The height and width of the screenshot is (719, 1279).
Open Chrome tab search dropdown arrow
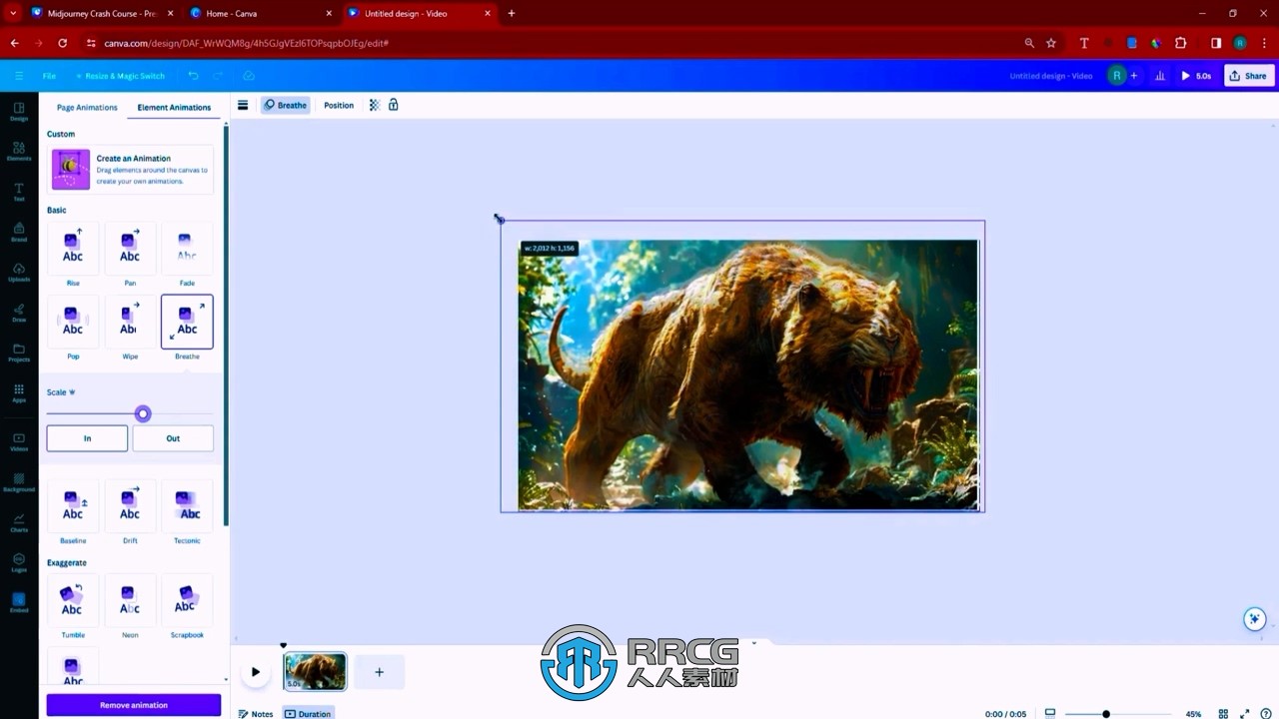point(13,13)
